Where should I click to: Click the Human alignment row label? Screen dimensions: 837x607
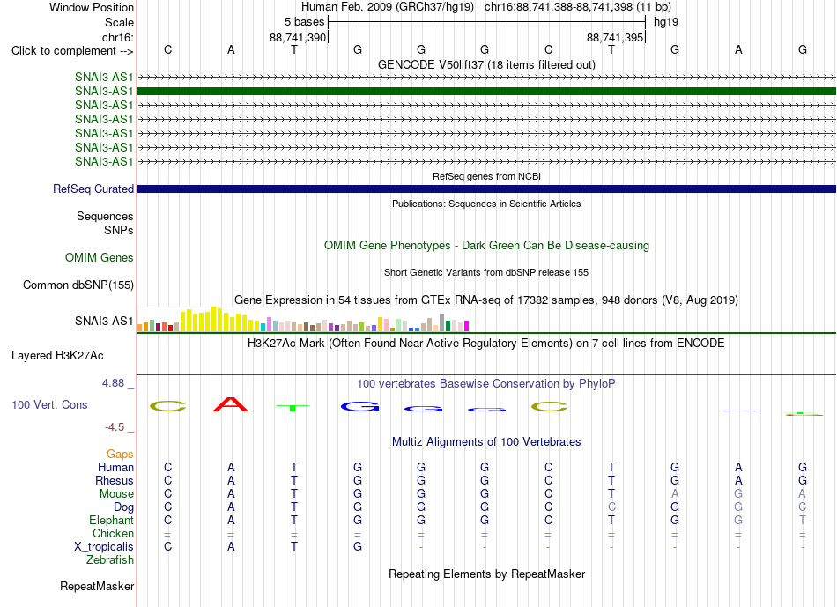tap(115, 468)
